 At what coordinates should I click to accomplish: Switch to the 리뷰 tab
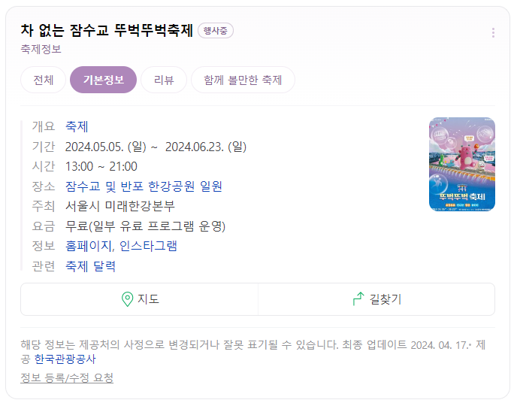[x=164, y=80]
